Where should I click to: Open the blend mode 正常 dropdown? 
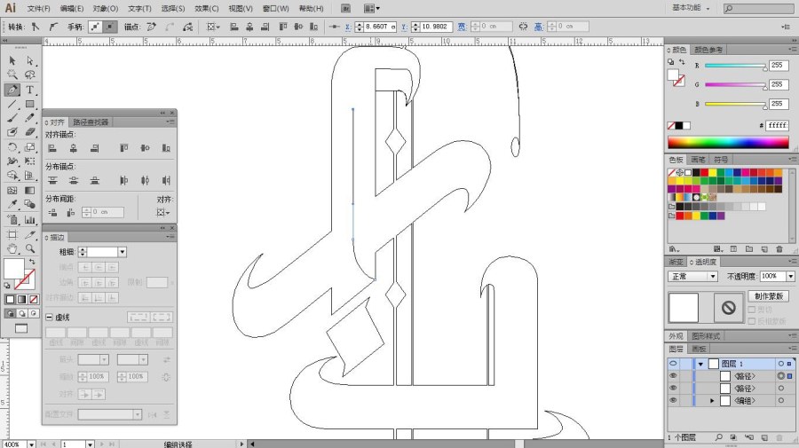click(692, 277)
